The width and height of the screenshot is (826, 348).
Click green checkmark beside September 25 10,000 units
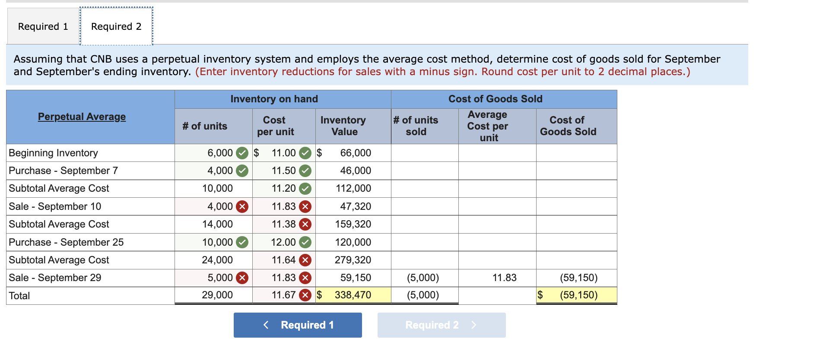(x=242, y=242)
